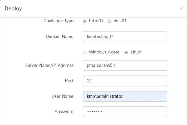Focus the Password input field

(125, 112)
